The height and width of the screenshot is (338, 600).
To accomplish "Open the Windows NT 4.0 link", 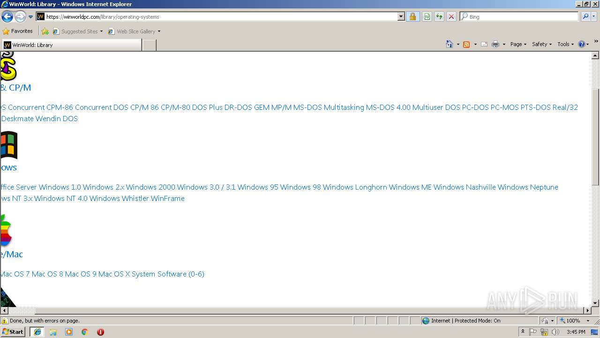I will click(x=61, y=198).
